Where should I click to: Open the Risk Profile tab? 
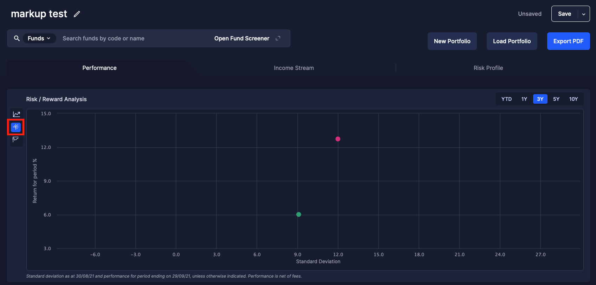488,68
